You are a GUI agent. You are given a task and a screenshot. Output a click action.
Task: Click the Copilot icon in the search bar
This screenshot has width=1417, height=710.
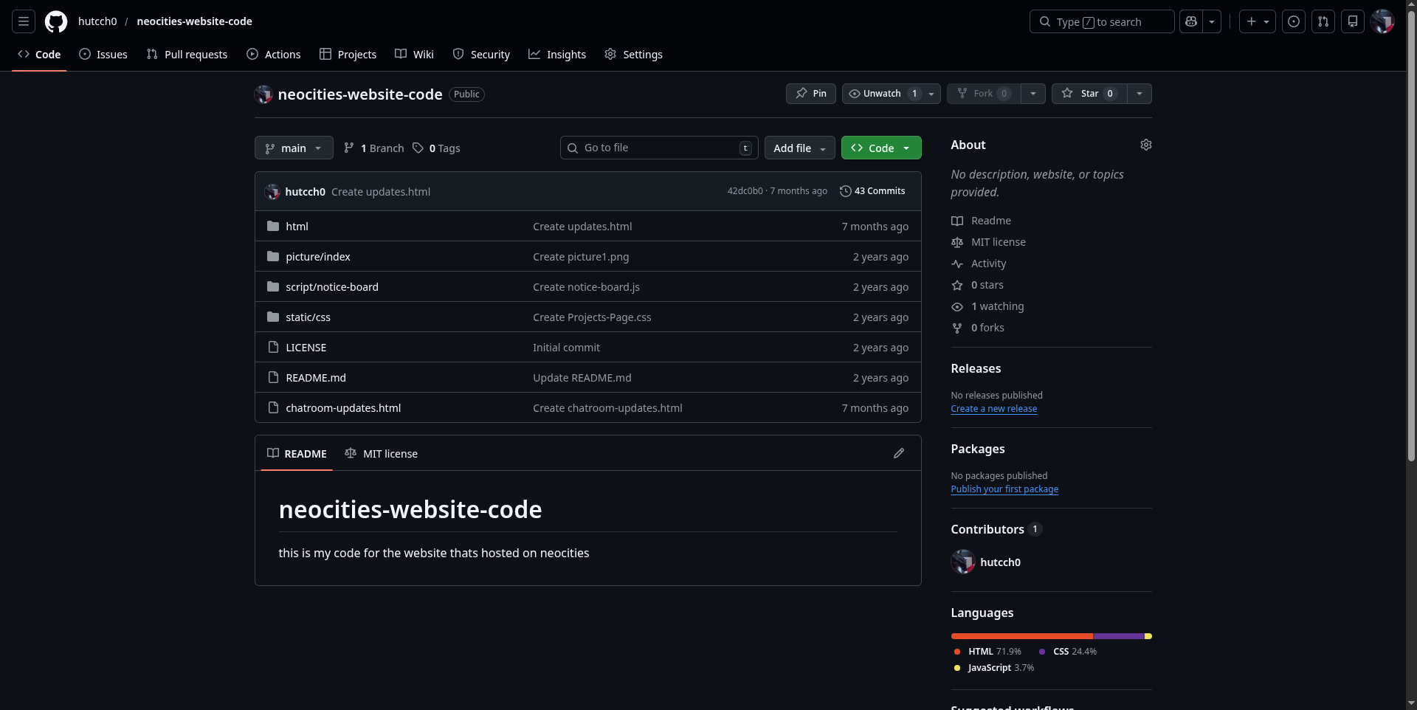[x=1191, y=21]
